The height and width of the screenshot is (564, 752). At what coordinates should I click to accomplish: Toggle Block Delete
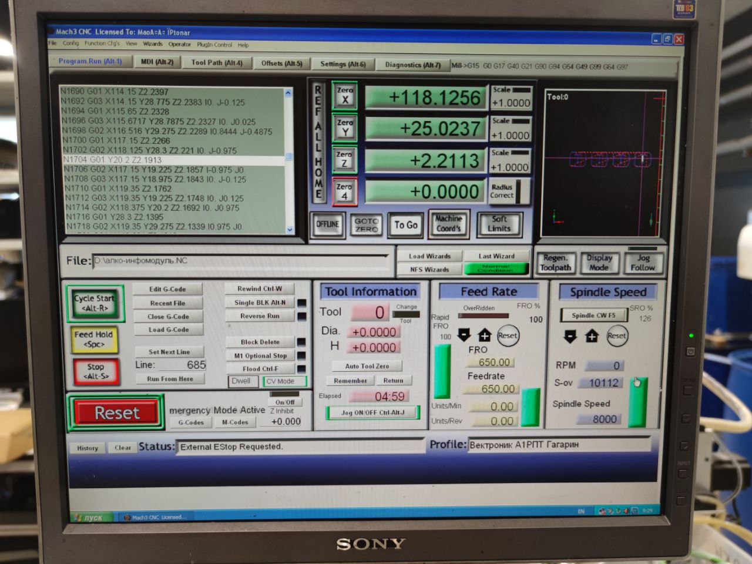[260, 342]
